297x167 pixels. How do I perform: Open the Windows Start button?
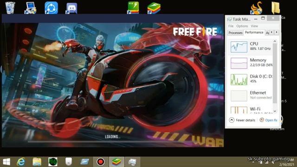point(6,162)
